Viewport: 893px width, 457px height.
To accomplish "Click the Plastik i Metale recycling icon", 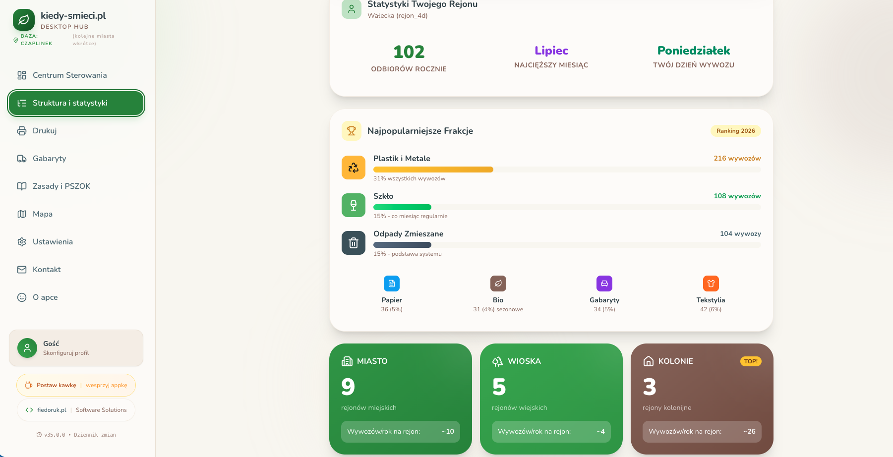I will pyautogui.click(x=353, y=168).
